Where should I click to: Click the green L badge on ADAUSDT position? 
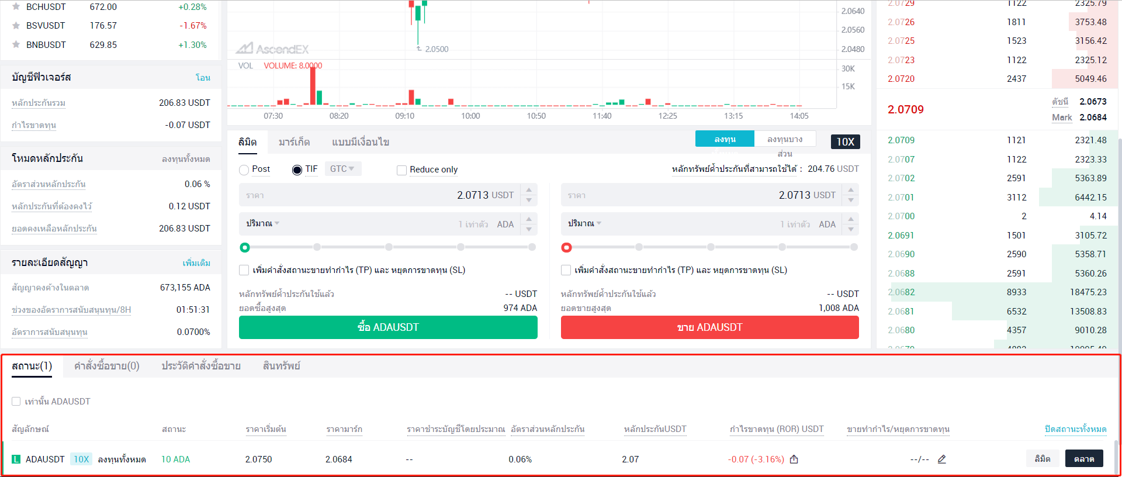[x=16, y=459]
